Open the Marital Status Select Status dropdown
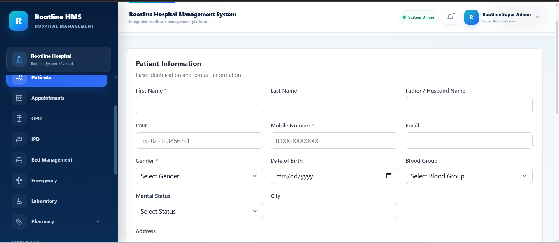This screenshot has width=559, height=243. (199, 211)
